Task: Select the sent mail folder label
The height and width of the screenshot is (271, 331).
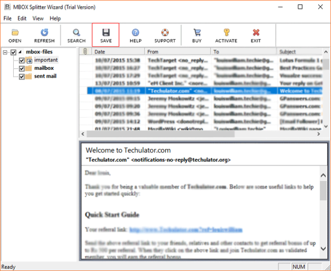Action: (x=45, y=76)
